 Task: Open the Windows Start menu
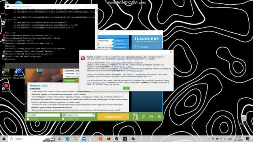click(x=4, y=138)
